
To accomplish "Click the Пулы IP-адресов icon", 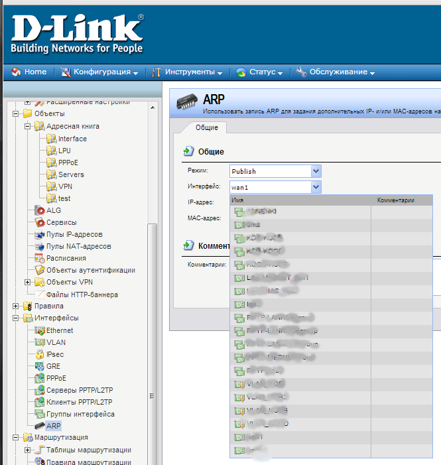I will (39, 234).
